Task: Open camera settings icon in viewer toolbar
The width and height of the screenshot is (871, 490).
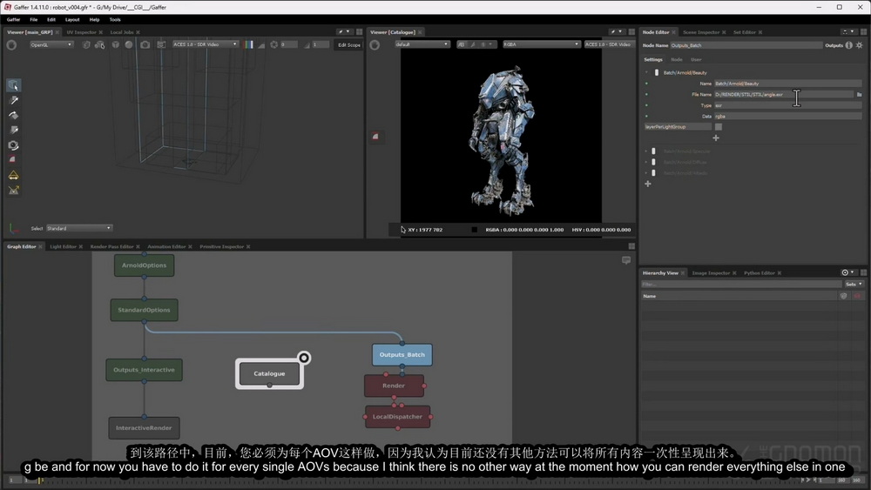Action: pyautogui.click(x=145, y=45)
